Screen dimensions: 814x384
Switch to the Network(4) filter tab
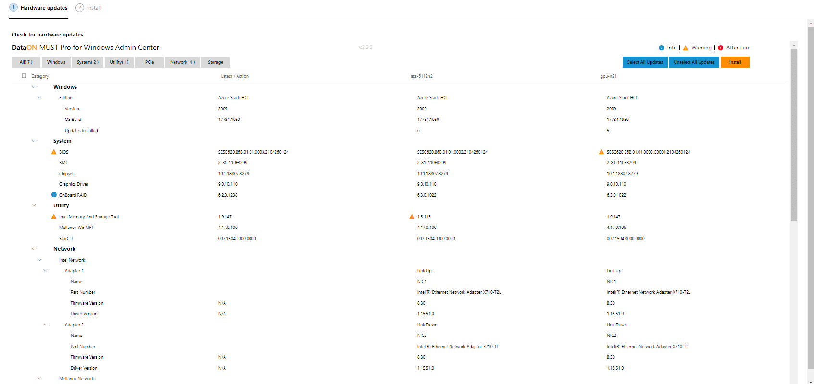pos(182,62)
